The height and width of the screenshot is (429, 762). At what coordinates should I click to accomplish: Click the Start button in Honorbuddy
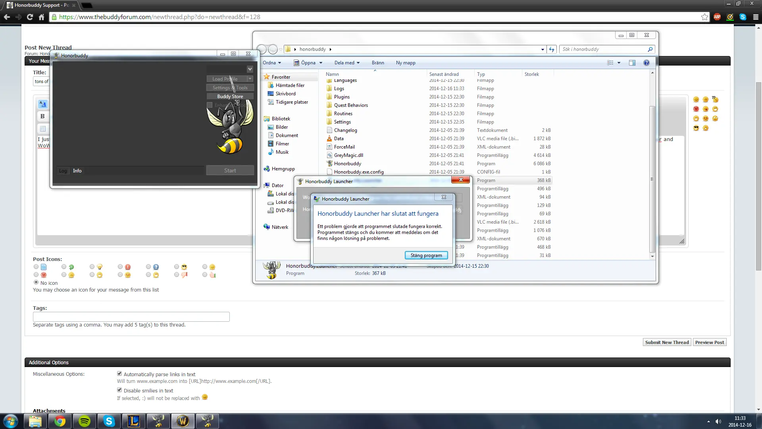tap(230, 170)
